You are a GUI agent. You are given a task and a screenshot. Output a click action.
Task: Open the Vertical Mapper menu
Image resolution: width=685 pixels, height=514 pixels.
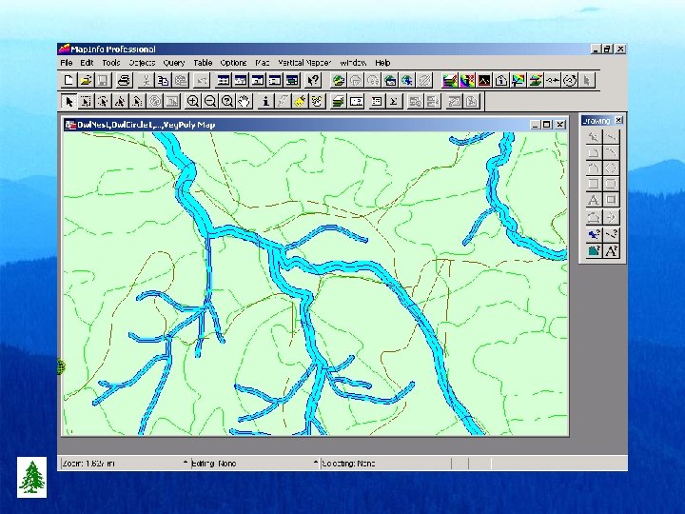(x=304, y=63)
